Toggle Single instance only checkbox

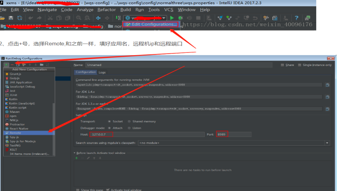[x=299, y=65]
